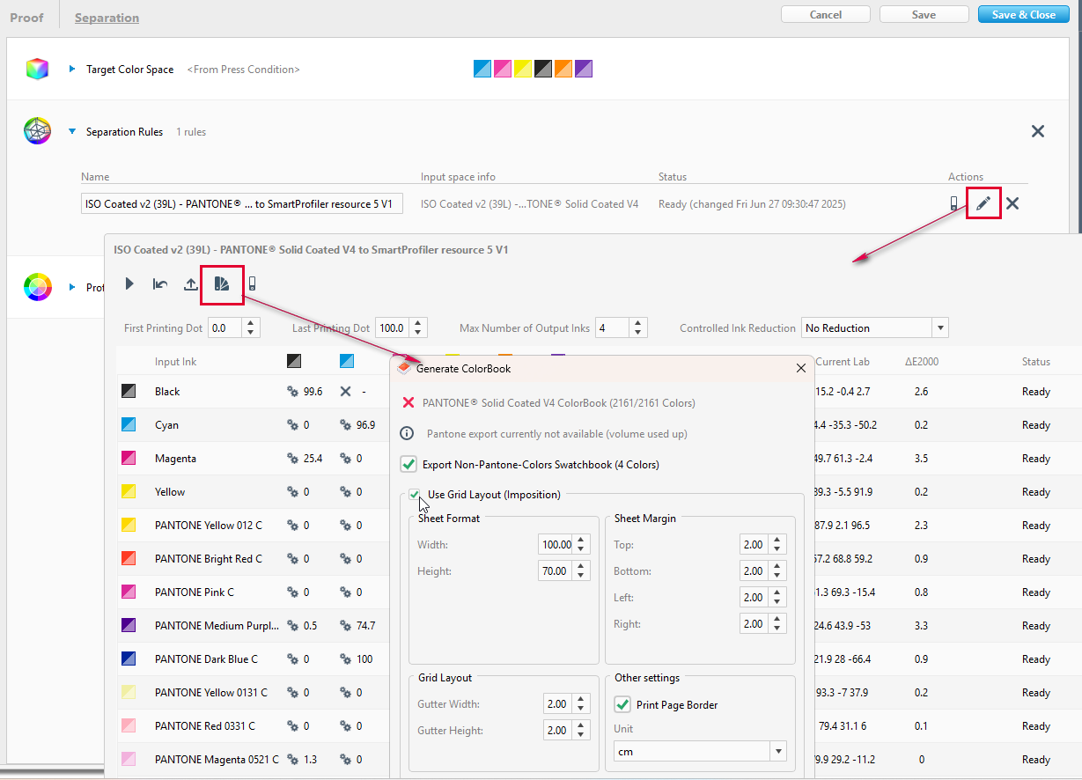The image size is (1082, 780).
Task: Click the Target Color Space cube icon
Action: [37, 69]
